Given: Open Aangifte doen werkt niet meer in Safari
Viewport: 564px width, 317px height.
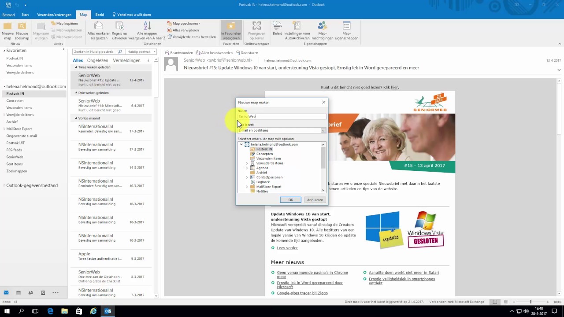Looking at the screenshot, I should tap(404, 273).
